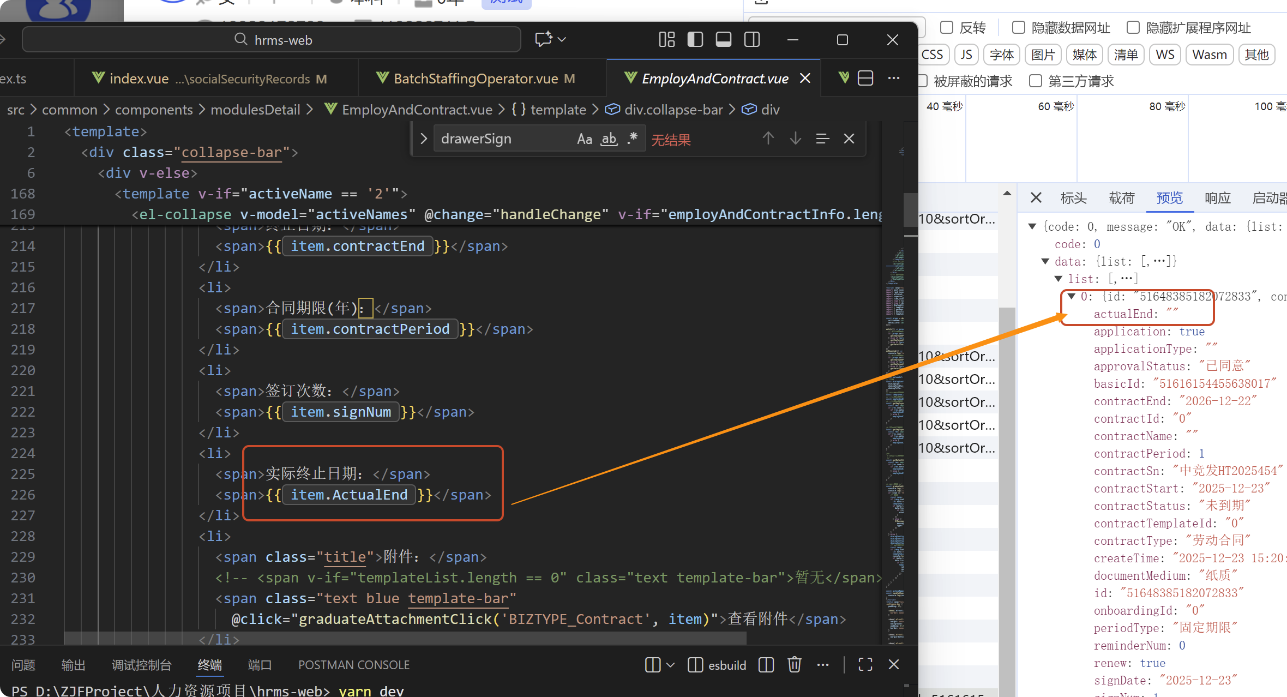Toggle the bottom panel layout icon
1287x697 pixels.
tap(723, 40)
